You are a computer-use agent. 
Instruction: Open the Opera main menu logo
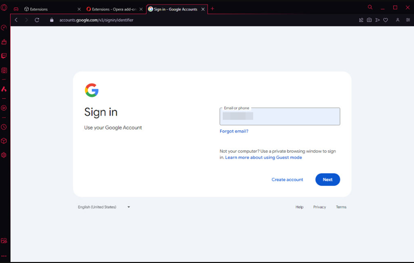pyautogui.click(x=4, y=8)
